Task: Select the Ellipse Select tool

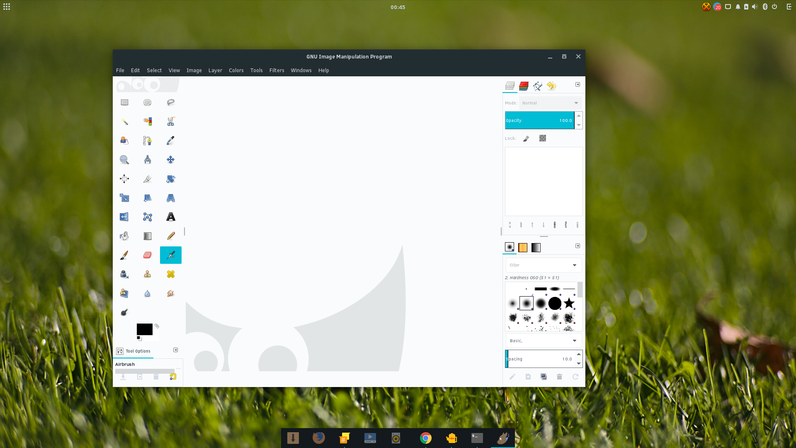Action: 147,102
